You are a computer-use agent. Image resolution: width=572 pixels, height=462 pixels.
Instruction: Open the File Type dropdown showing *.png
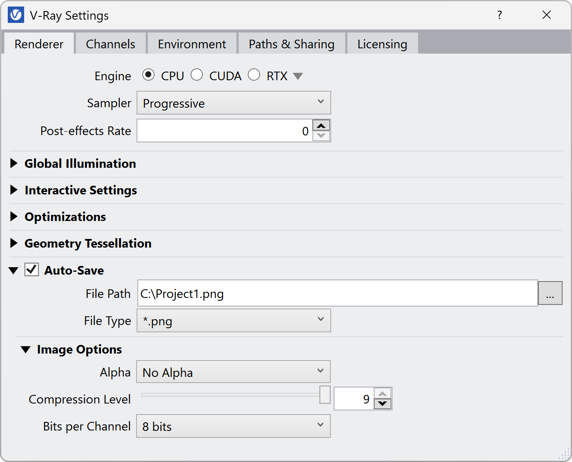tap(233, 320)
